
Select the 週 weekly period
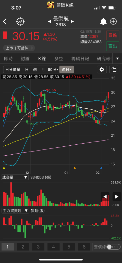(35, 70)
